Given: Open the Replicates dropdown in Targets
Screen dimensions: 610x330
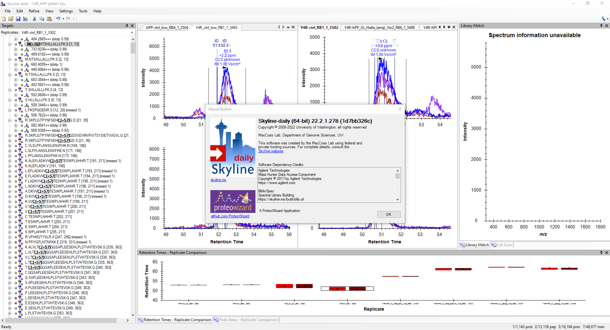Looking at the screenshot, I should tap(132, 33).
